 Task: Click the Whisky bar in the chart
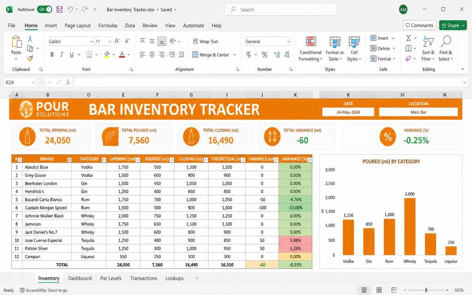410,226
